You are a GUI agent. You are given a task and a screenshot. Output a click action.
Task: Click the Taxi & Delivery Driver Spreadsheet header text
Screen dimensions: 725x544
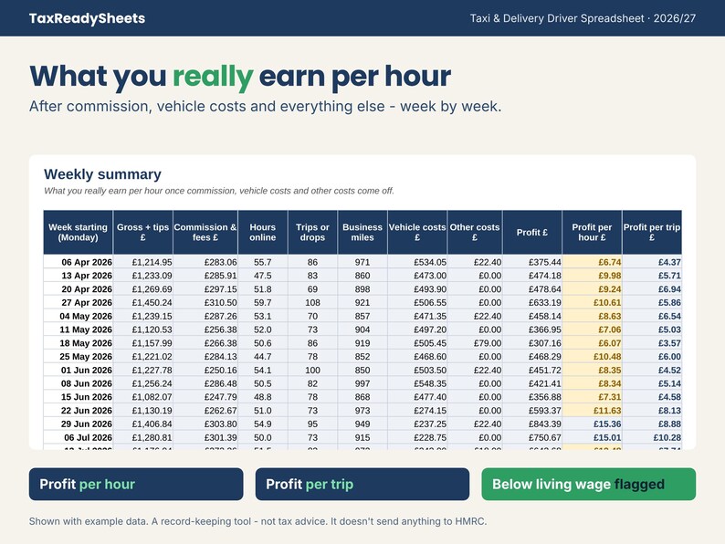(583, 18)
